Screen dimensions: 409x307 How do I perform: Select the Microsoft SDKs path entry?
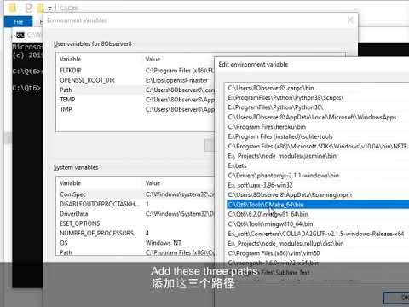pyautogui.click(x=318, y=146)
